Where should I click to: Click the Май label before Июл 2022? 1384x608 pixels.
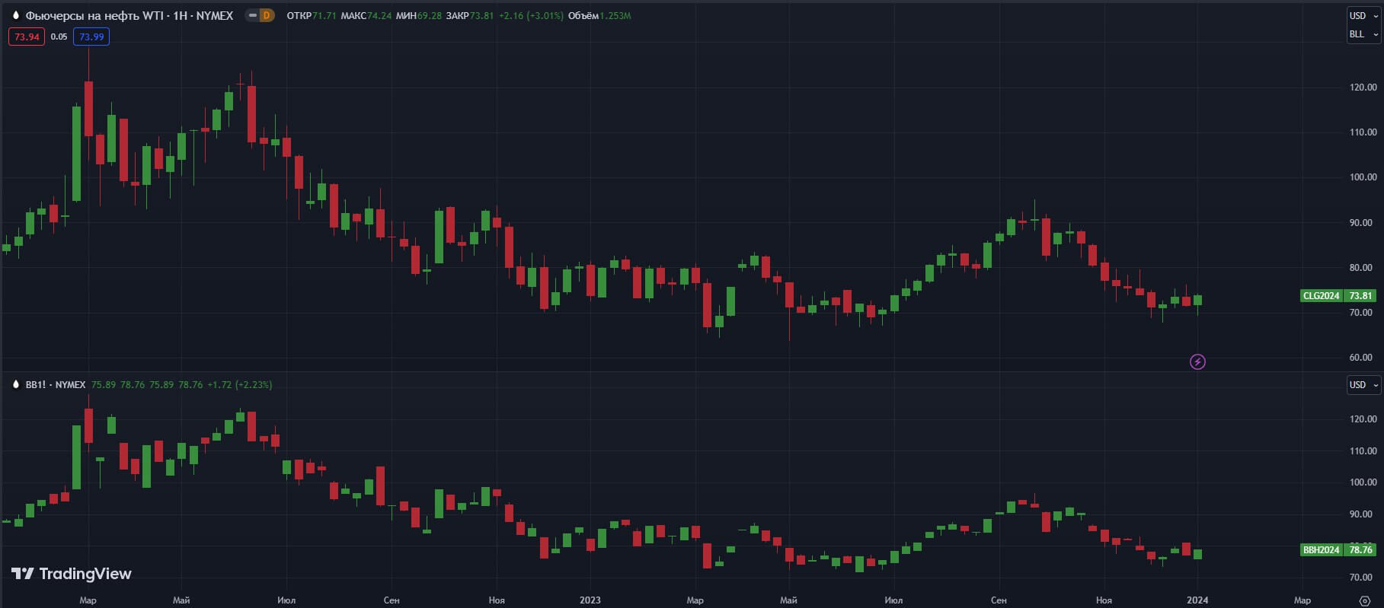point(181,600)
